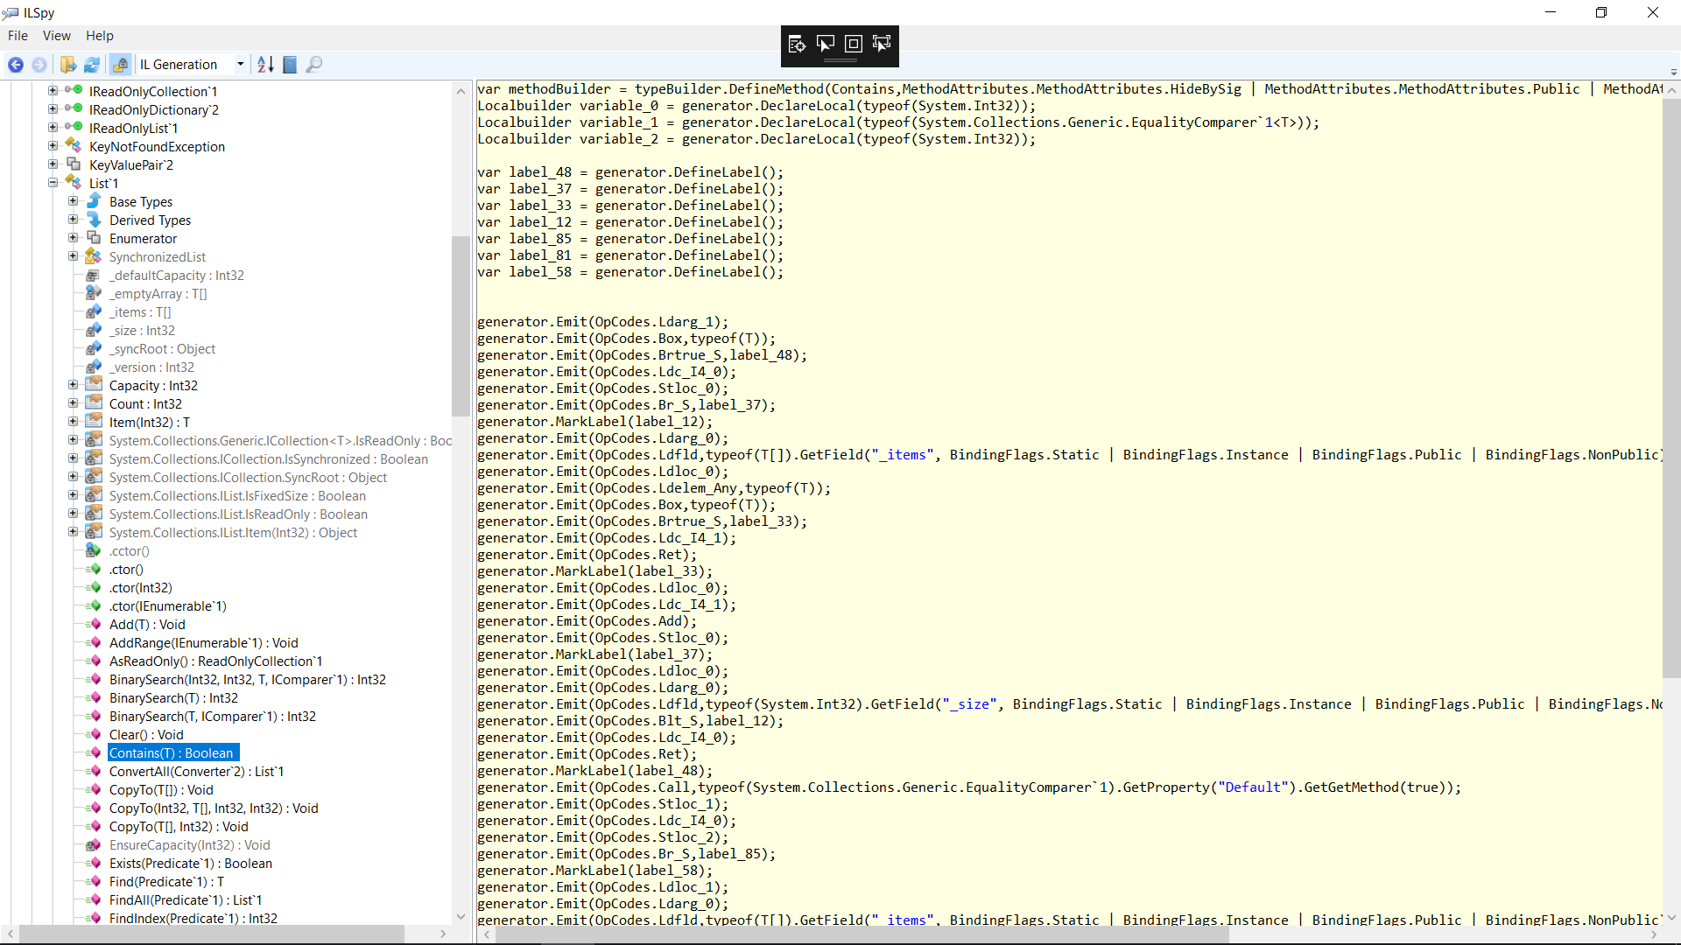Click the icon beside KeyNotFoundException

pyautogui.click(x=74, y=146)
